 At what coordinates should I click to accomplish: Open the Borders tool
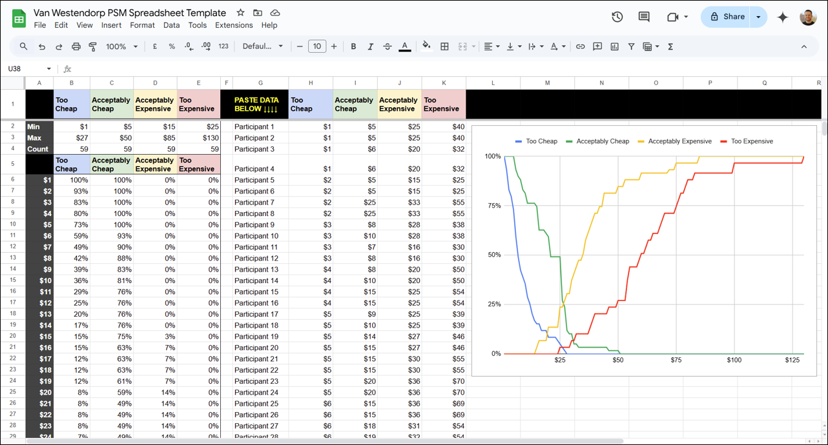[x=444, y=46]
